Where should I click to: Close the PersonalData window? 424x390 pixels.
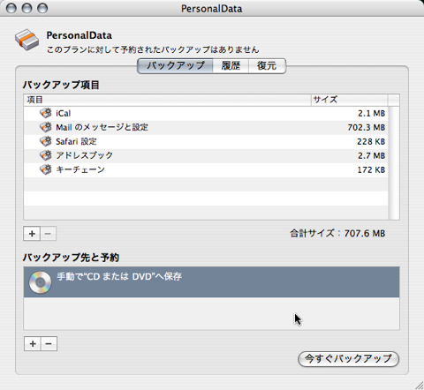(x=11, y=8)
